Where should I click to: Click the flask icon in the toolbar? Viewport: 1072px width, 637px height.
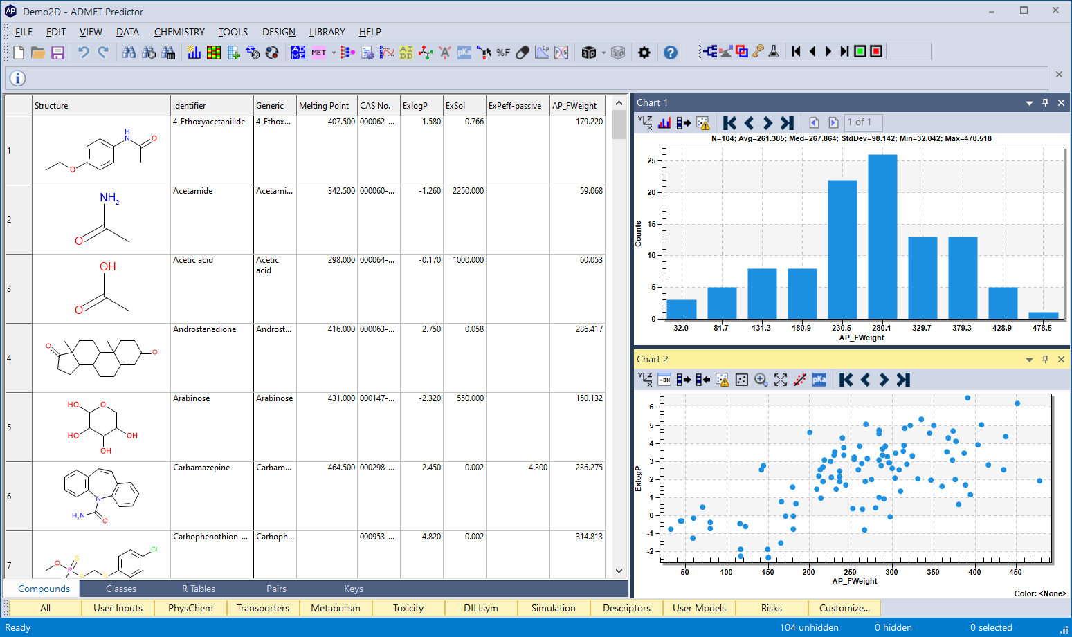(774, 51)
